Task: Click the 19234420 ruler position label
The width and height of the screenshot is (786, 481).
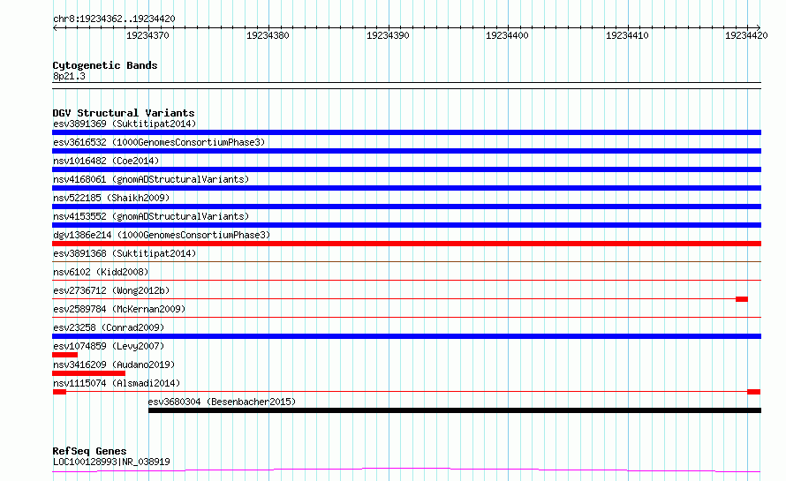Action: click(x=746, y=35)
